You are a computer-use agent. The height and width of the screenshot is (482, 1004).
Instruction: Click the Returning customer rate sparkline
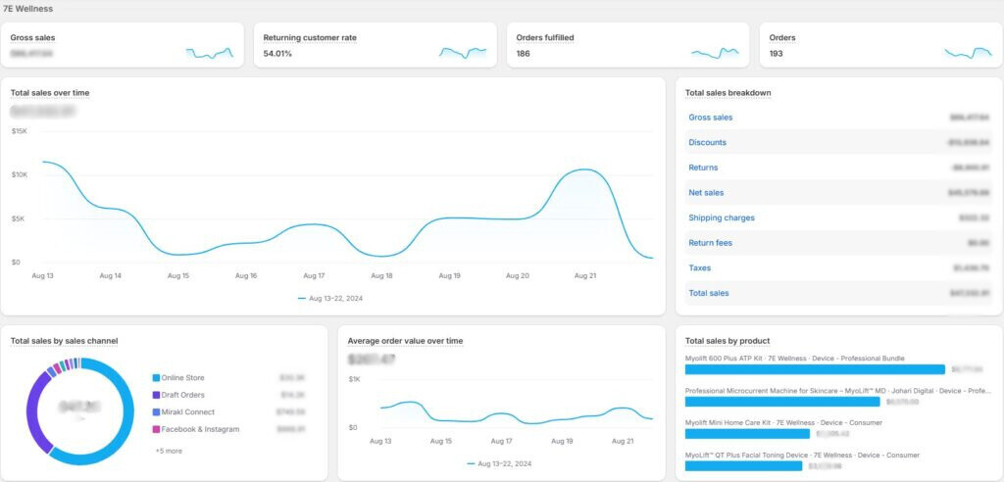463,53
